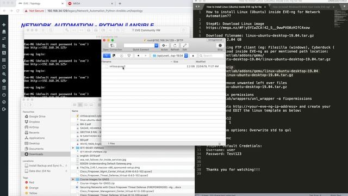Reload the browser page

[18, 11]
